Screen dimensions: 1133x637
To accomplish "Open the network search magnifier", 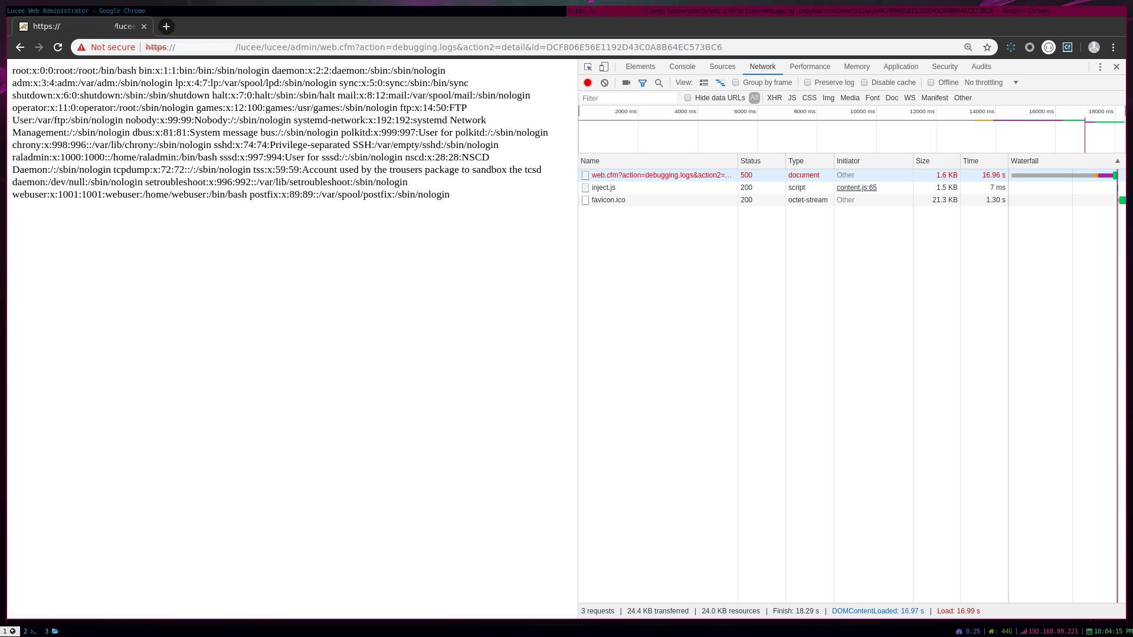I will [x=659, y=83].
